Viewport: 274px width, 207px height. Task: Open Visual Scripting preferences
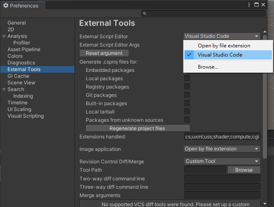pos(26,116)
